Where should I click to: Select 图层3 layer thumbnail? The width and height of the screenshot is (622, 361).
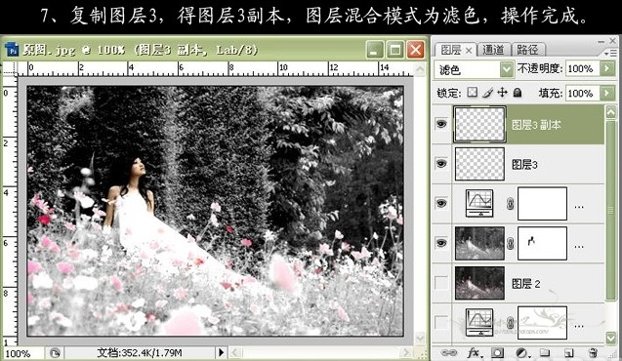(x=479, y=164)
